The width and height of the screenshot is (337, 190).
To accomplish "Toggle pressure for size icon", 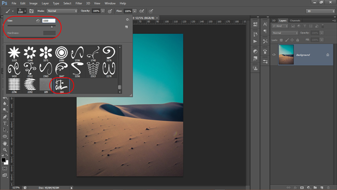I will (x=151, y=11).
